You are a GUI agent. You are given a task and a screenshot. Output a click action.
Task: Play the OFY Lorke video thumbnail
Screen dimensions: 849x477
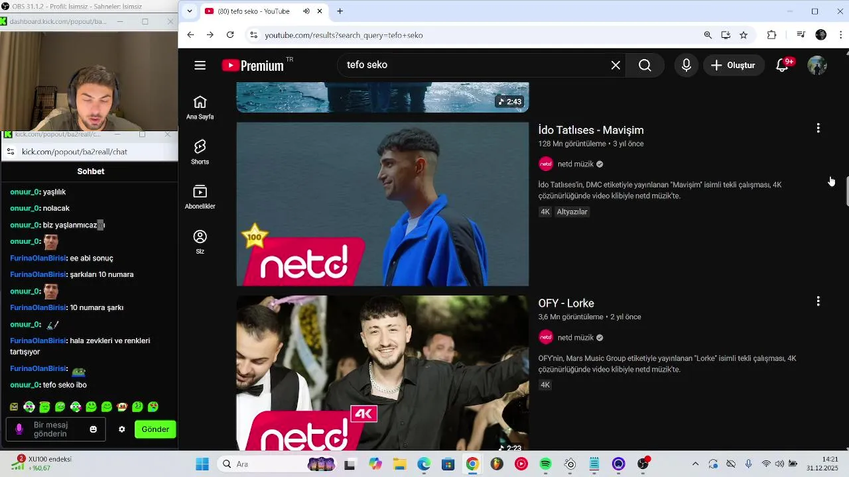click(x=383, y=373)
